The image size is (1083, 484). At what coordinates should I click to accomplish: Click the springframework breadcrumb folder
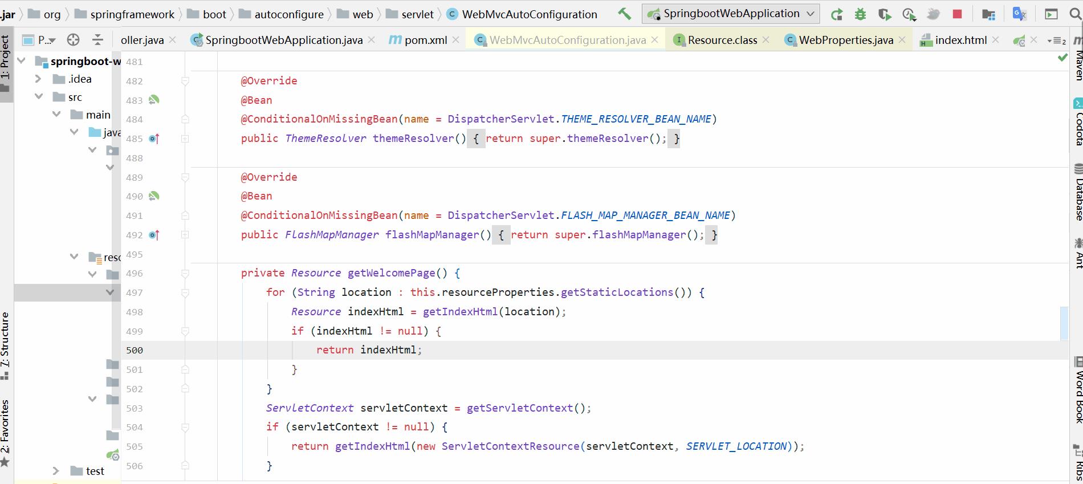coord(132,14)
